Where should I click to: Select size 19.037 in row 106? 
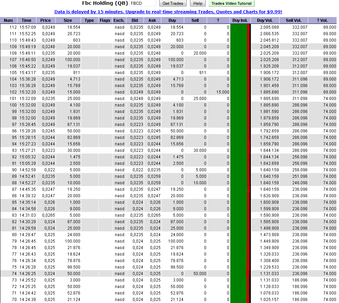tap(74, 66)
